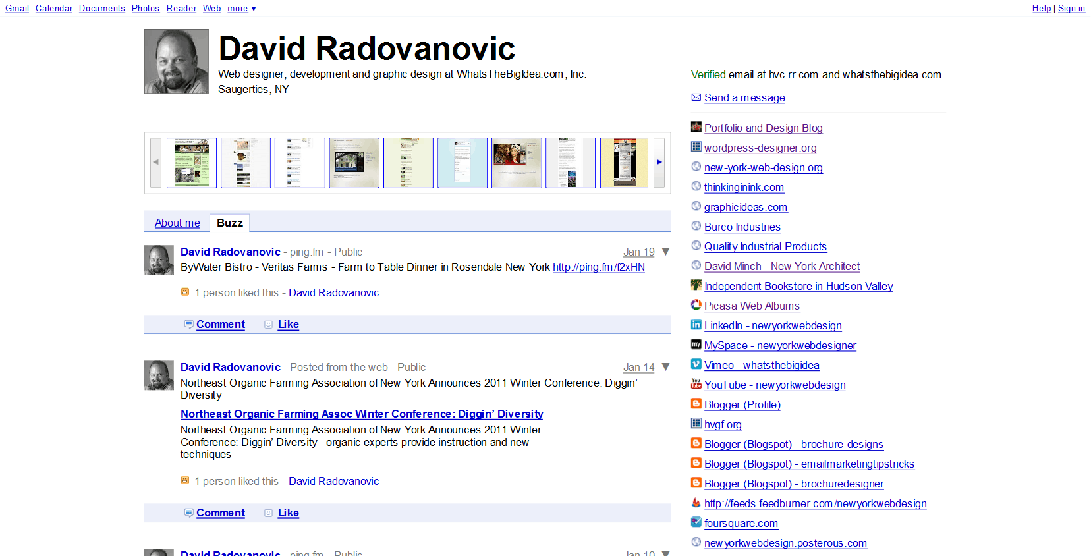Open the Jan 14 date link

coord(639,367)
